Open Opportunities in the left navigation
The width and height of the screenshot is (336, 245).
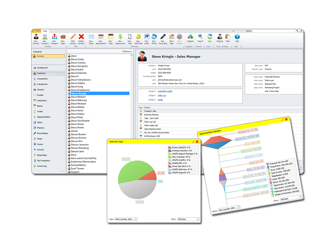[x=43, y=117]
